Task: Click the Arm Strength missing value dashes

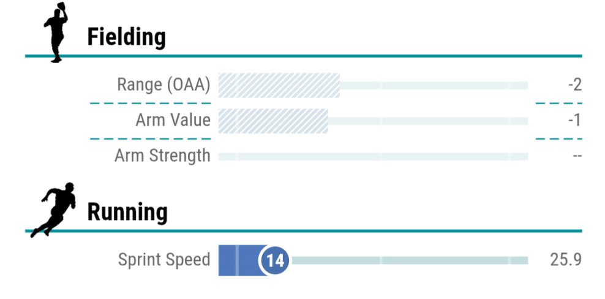Action: click(x=576, y=156)
